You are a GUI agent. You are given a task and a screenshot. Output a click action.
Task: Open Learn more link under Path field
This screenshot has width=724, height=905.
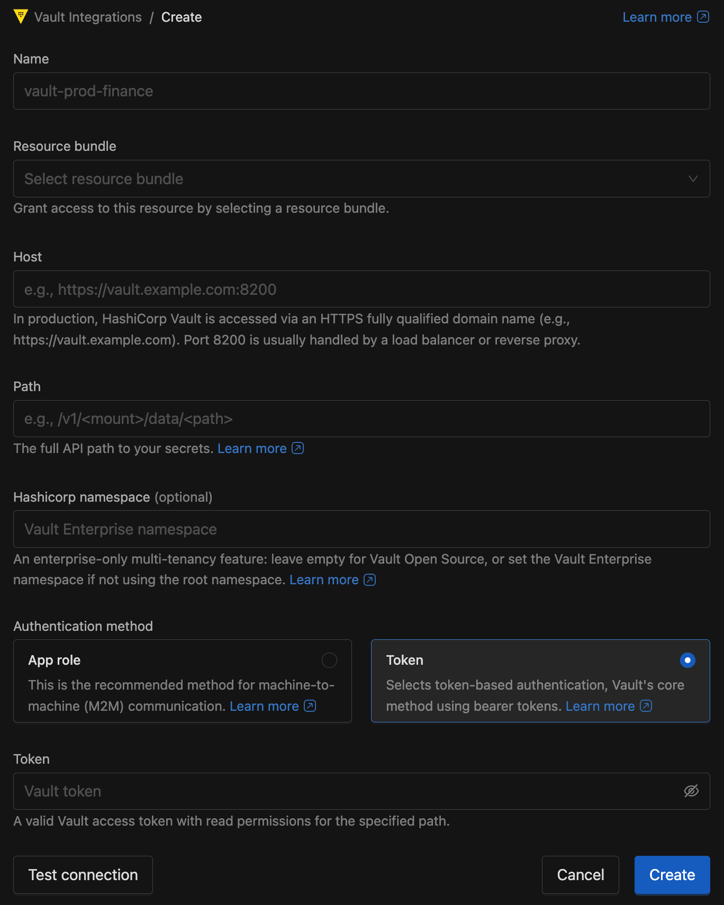[252, 448]
